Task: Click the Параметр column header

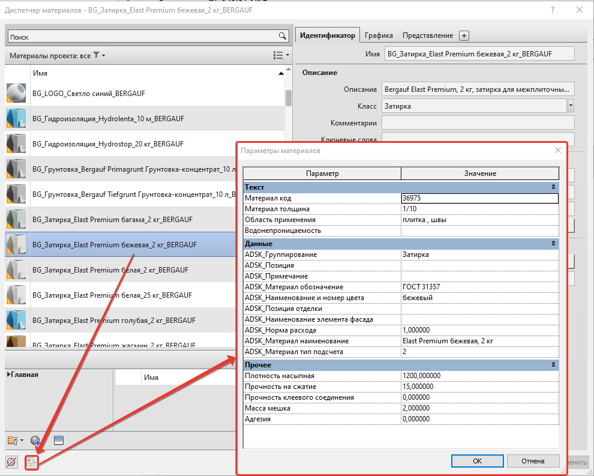Action: (x=322, y=173)
